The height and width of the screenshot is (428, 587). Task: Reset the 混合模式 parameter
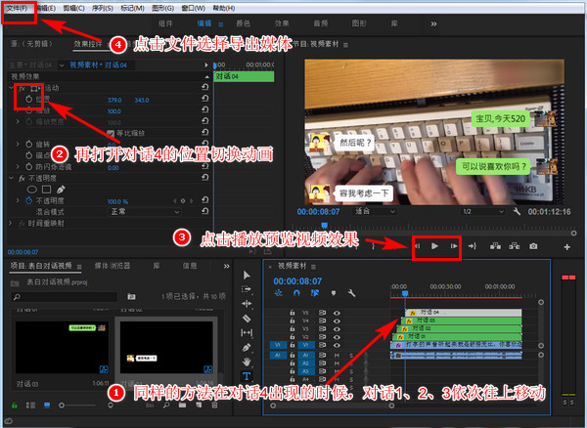click(x=204, y=211)
